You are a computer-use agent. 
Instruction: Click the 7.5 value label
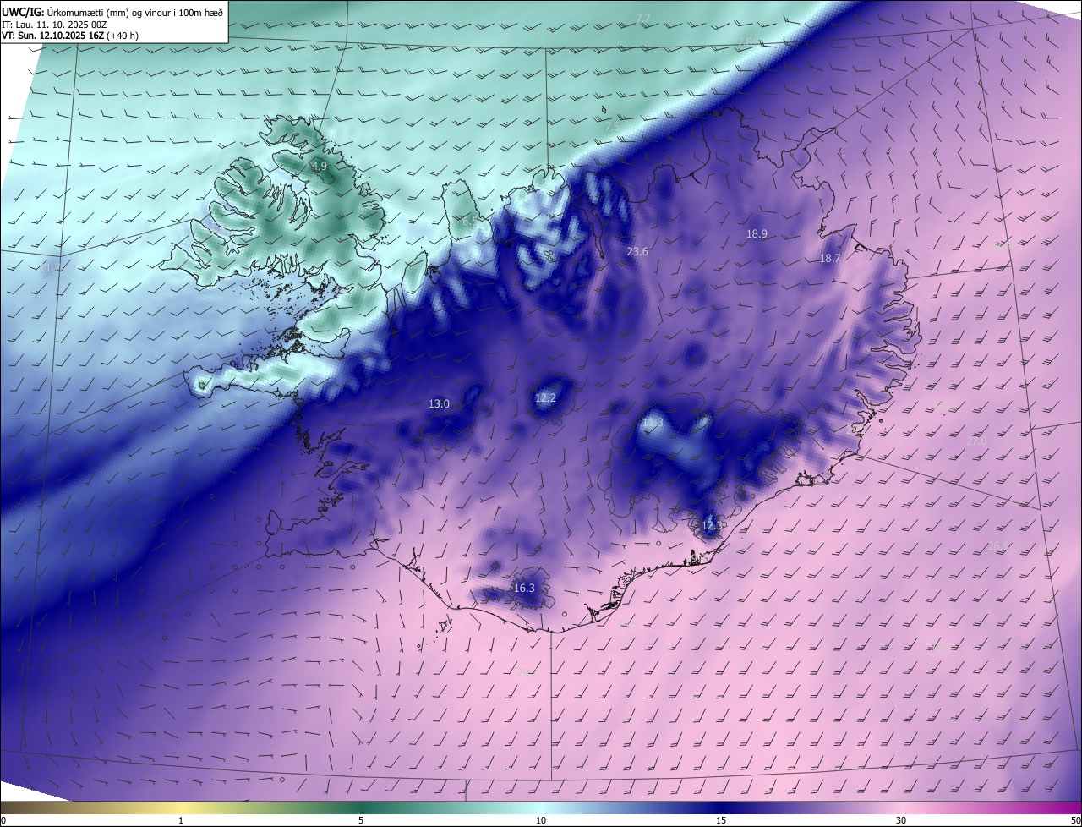pos(612,126)
